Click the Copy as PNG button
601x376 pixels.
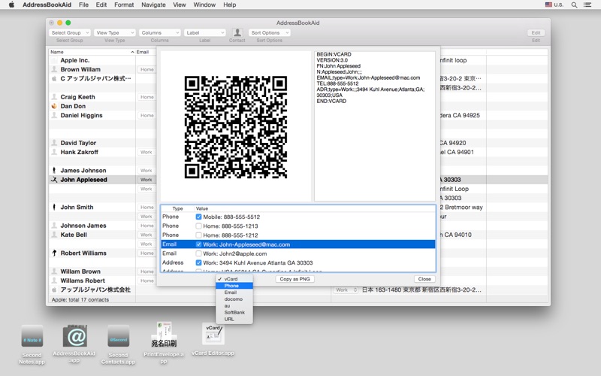(294, 279)
